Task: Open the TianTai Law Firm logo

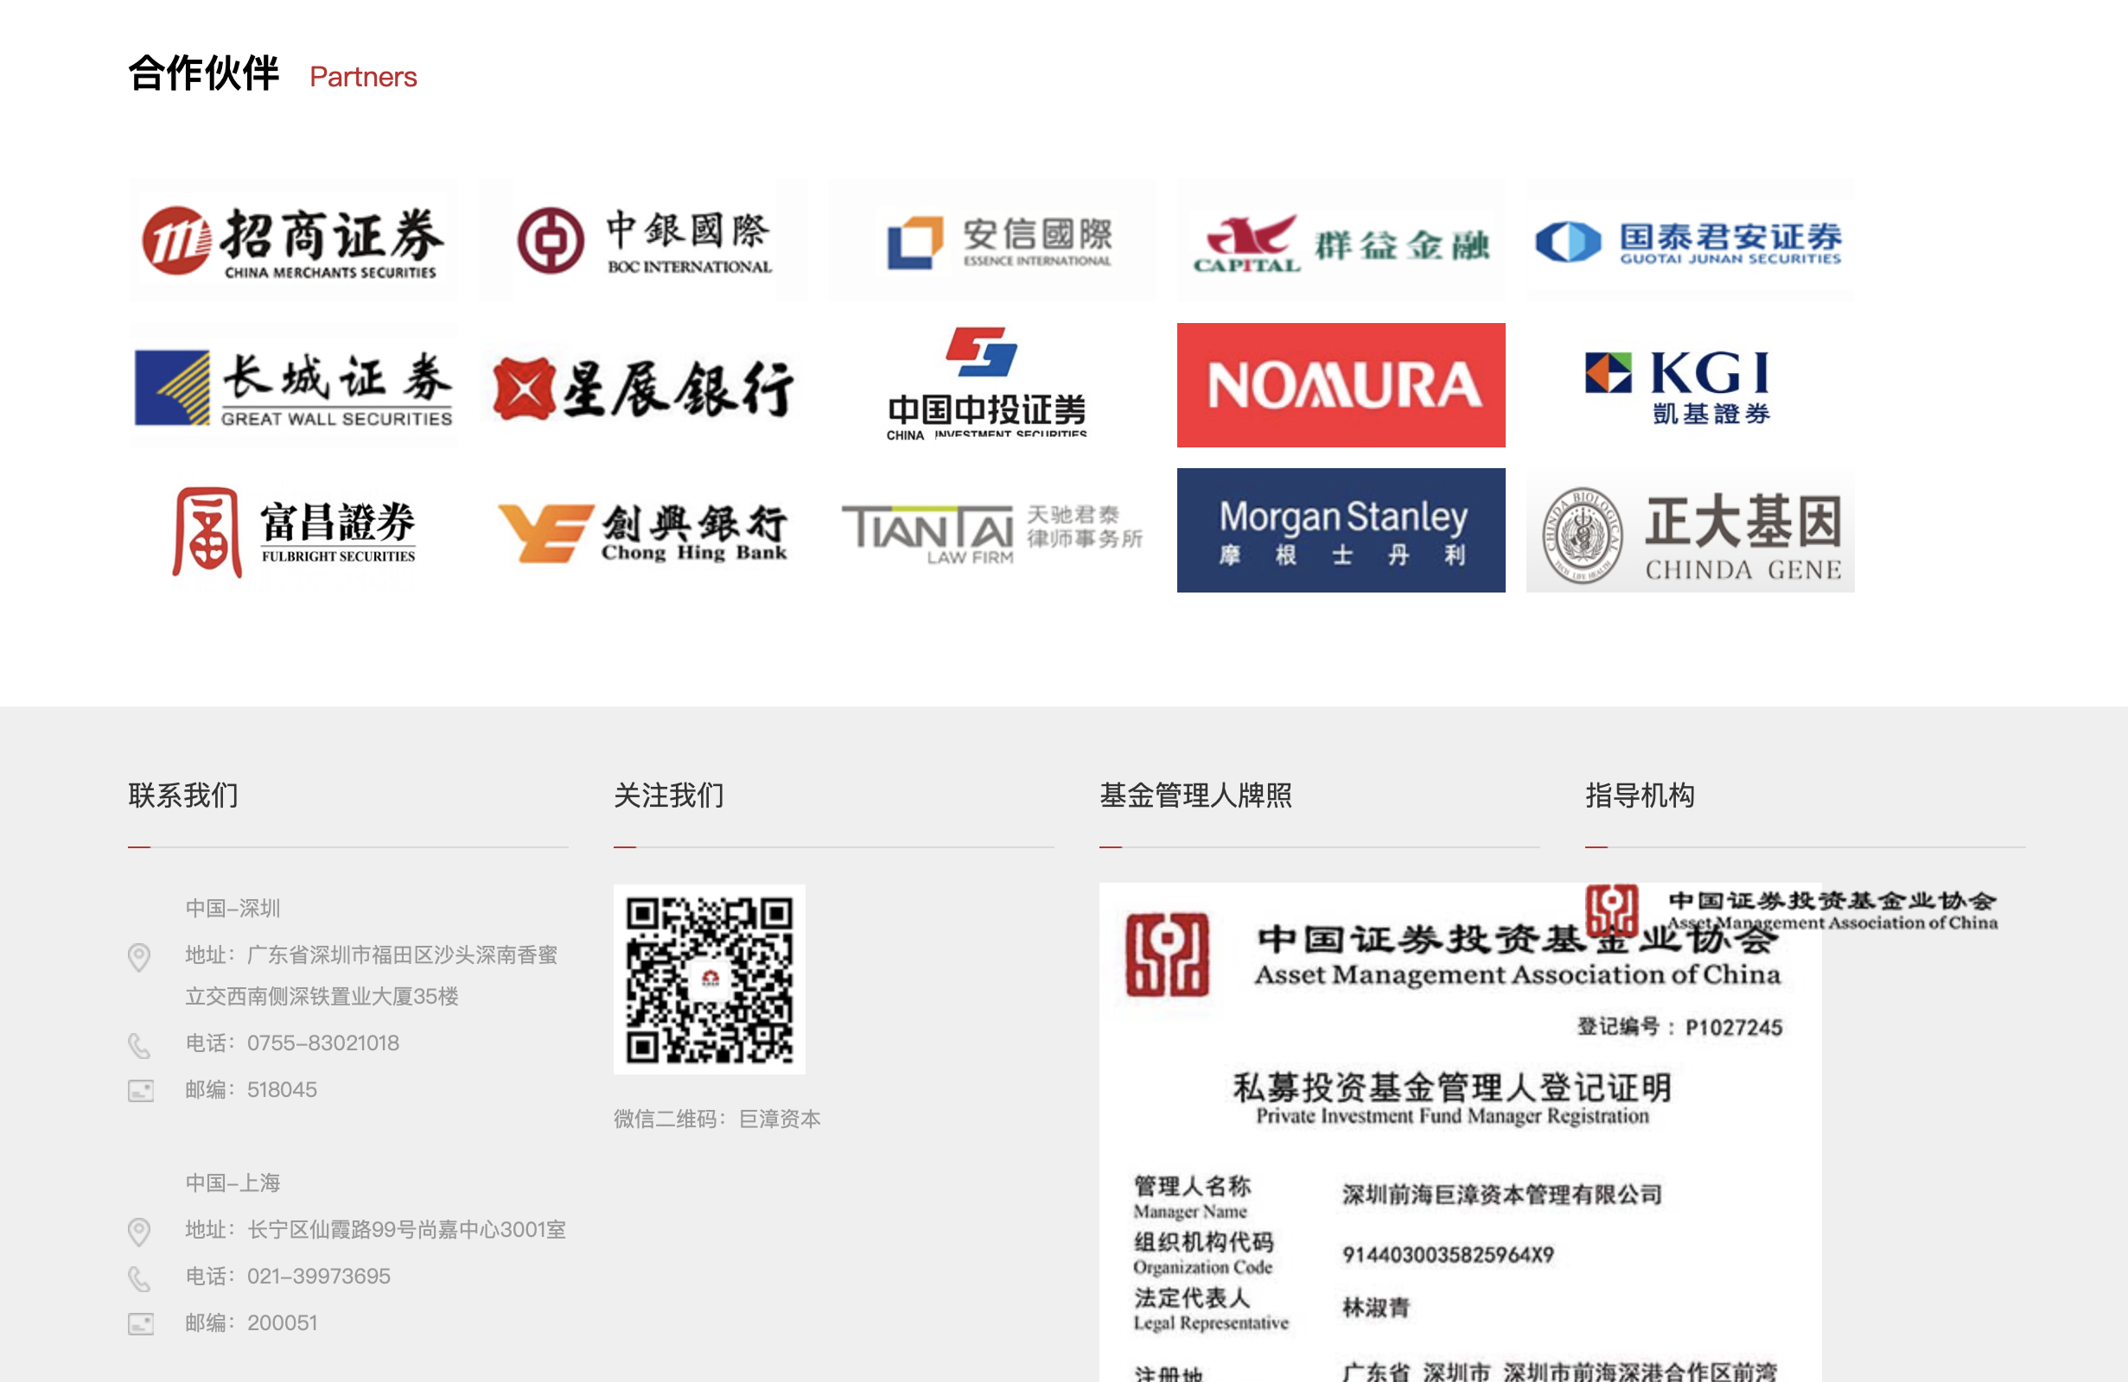Action: pos(991,530)
